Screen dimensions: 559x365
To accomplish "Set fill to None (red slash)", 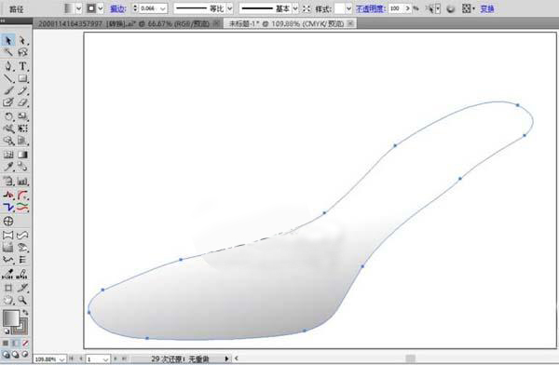I will [25, 344].
